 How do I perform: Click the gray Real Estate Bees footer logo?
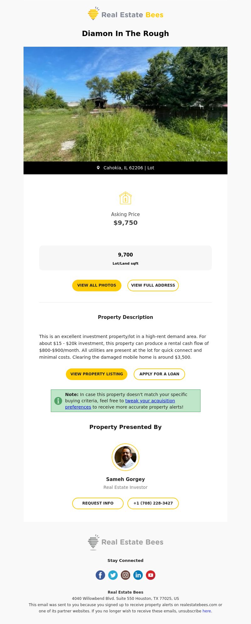tap(125, 542)
